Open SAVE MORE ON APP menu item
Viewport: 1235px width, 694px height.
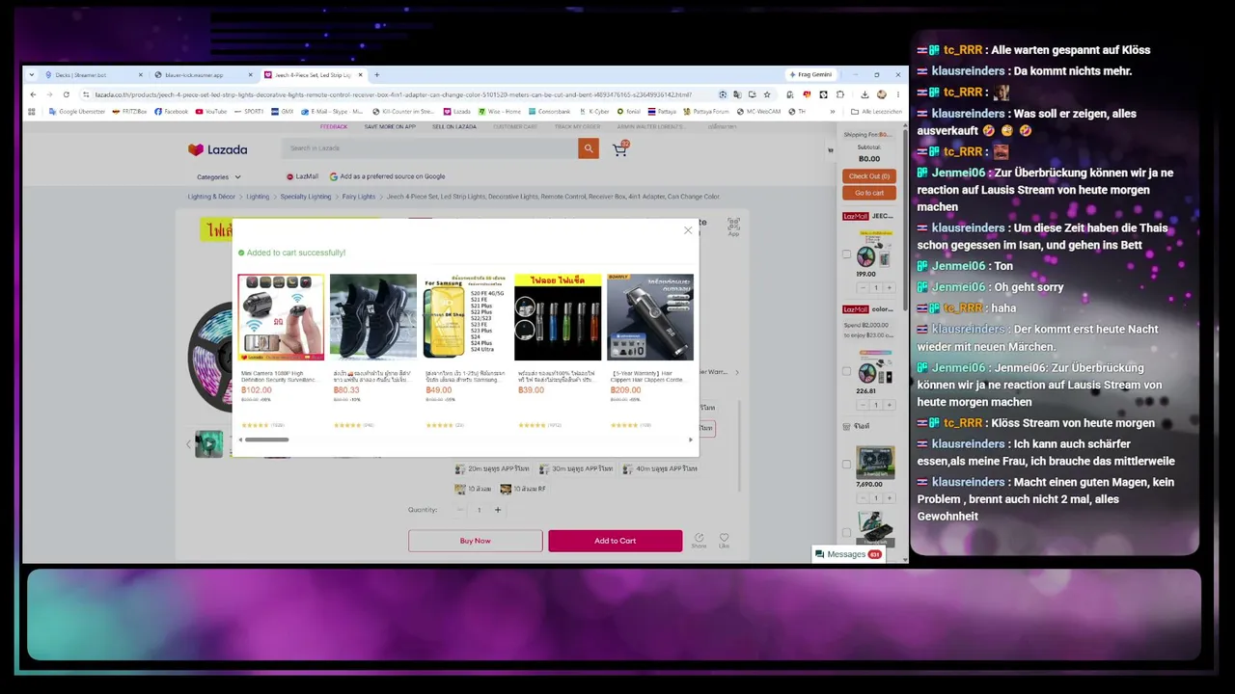(390, 126)
